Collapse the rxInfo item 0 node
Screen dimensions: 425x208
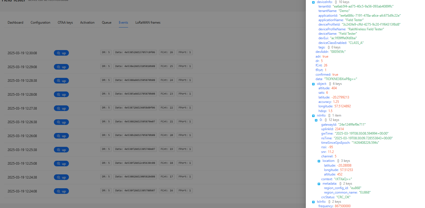[x=316, y=120]
